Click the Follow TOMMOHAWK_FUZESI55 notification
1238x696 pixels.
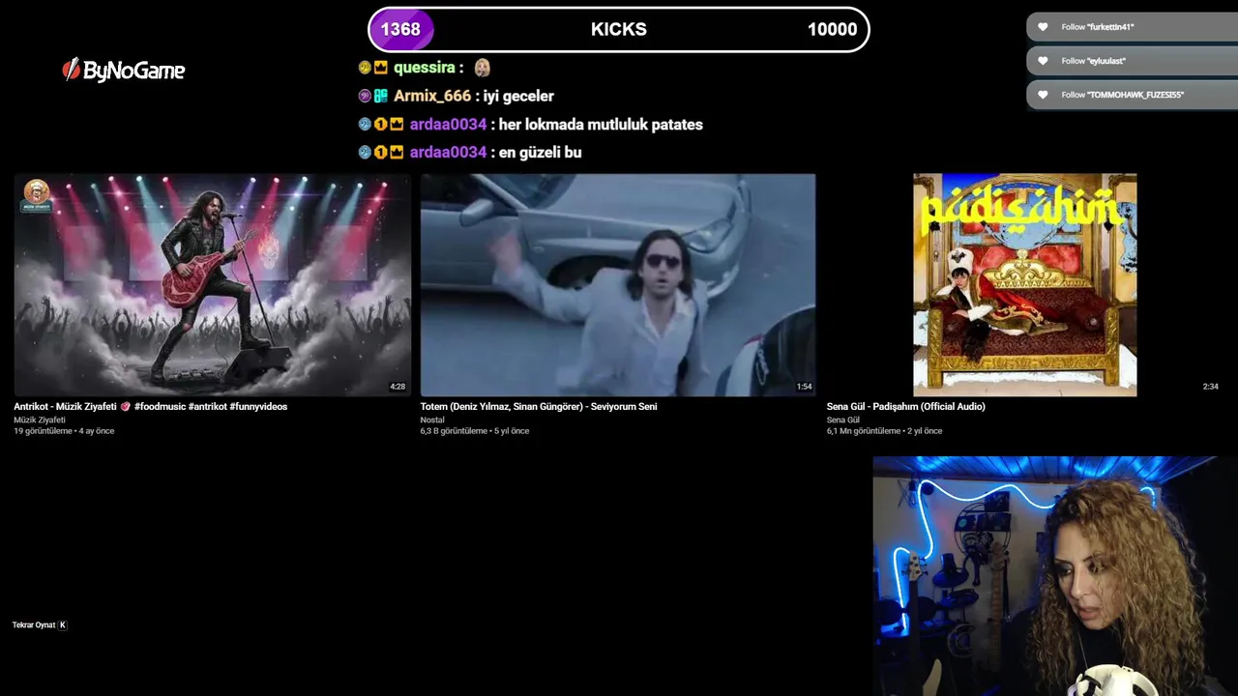tap(1132, 95)
